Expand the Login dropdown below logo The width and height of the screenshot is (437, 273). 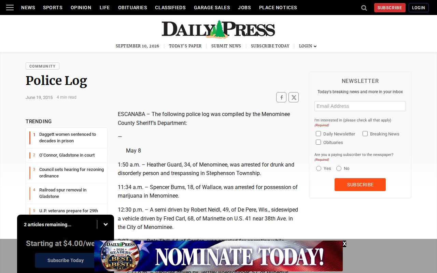(308, 46)
